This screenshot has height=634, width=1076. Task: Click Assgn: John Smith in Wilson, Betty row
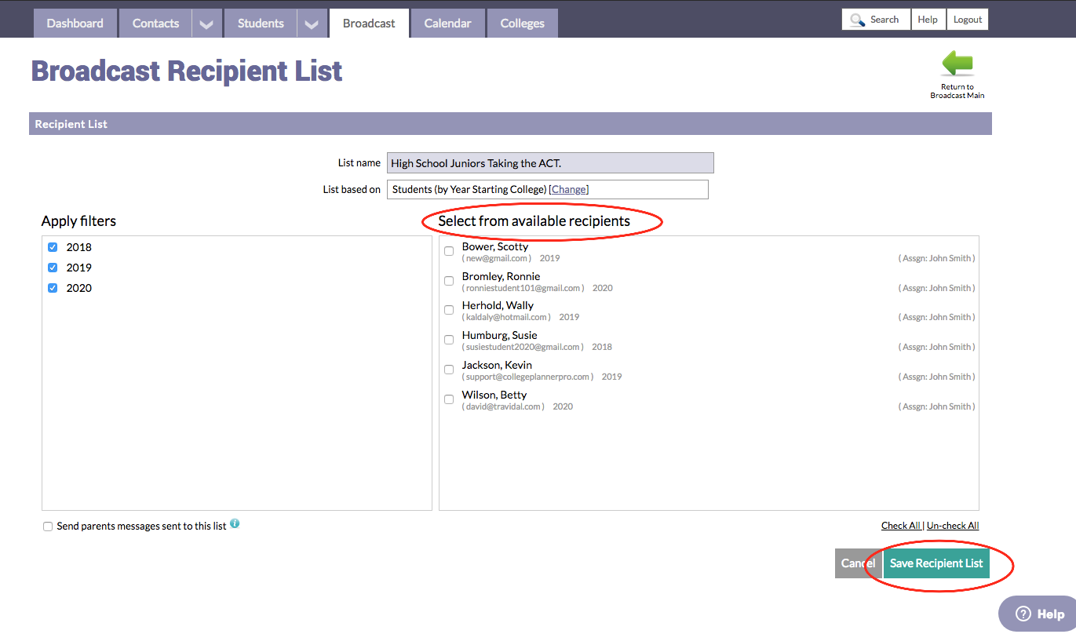(x=937, y=406)
